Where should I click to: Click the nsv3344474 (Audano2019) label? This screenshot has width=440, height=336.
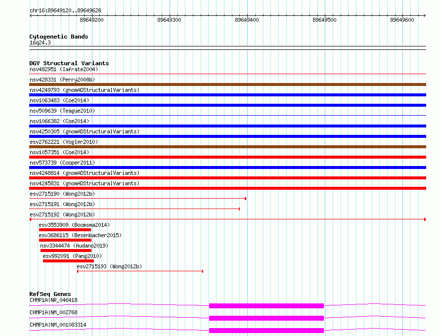click(74, 246)
